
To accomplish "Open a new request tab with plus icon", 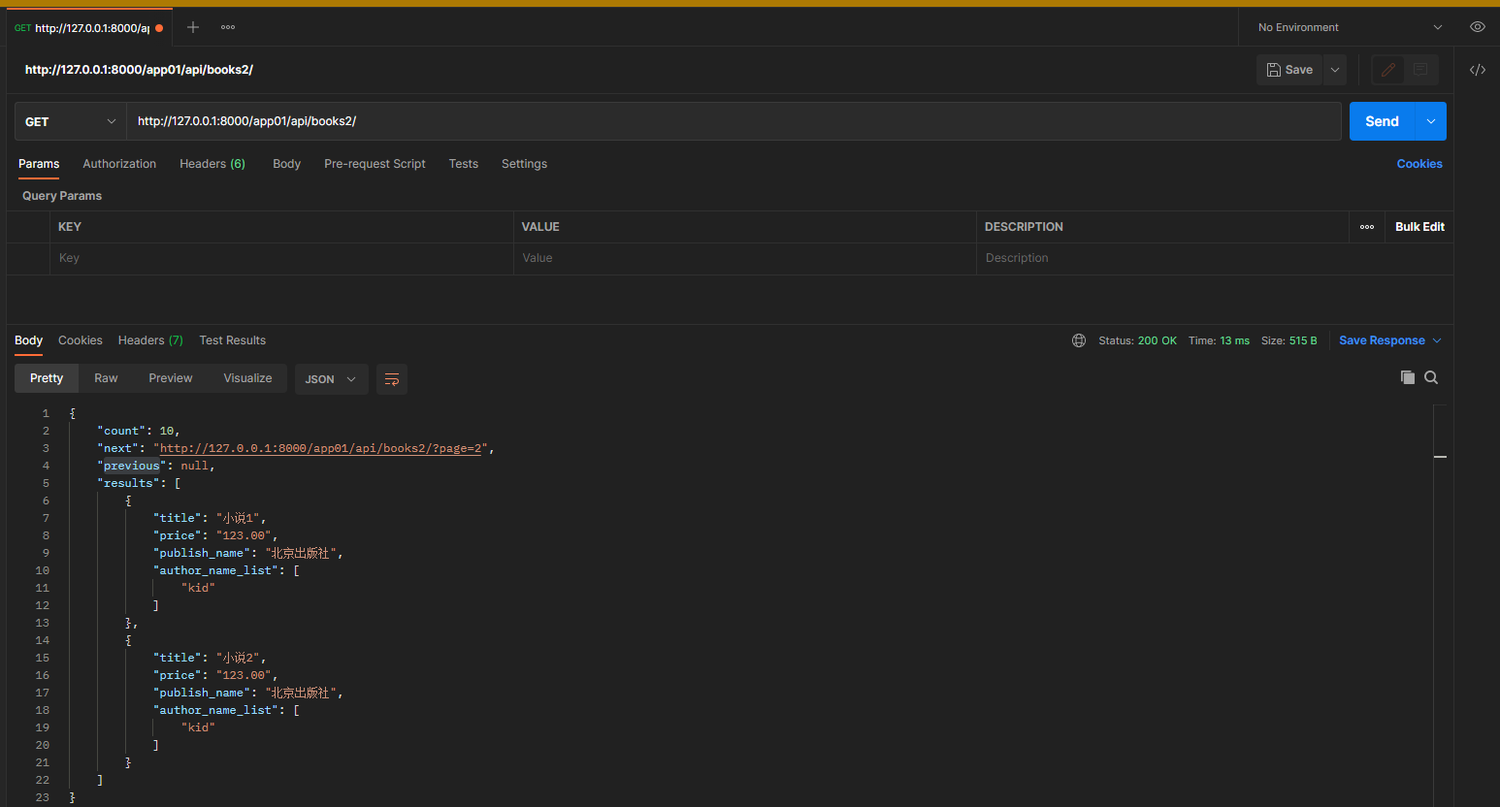I will pyautogui.click(x=193, y=27).
